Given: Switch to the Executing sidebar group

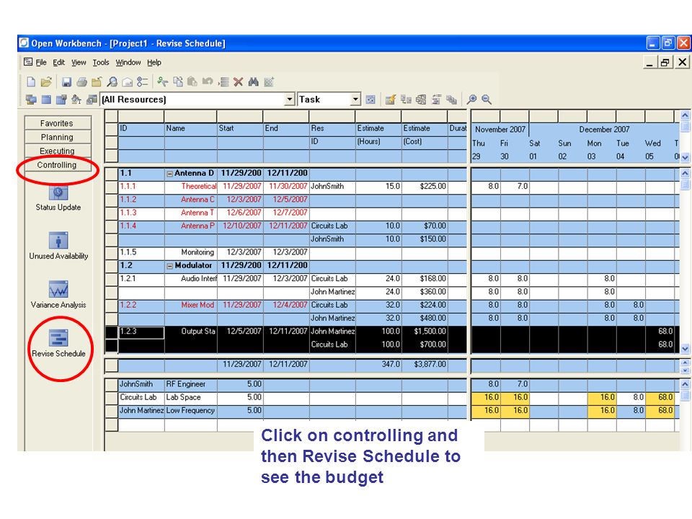Looking at the screenshot, I should [58, 151].
